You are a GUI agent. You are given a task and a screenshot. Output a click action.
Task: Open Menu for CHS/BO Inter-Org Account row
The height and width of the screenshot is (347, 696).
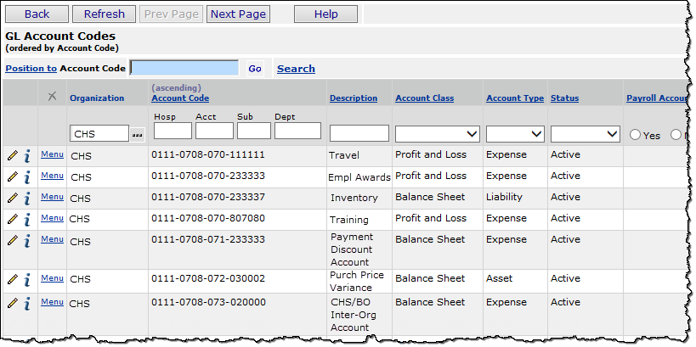(52, 302)
